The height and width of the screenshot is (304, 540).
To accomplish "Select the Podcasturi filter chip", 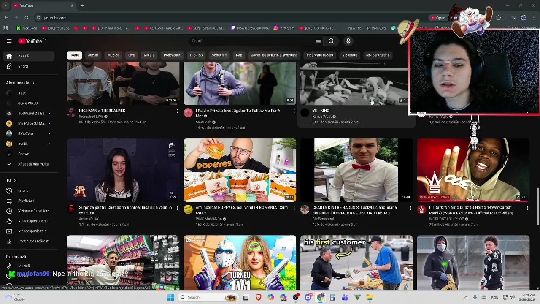I will coord(172,55).
